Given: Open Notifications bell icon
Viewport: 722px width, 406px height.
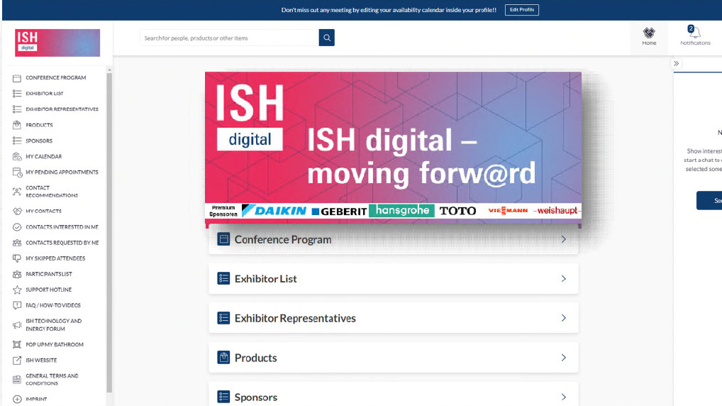Looking at the screenshot, I should (694, 32).
